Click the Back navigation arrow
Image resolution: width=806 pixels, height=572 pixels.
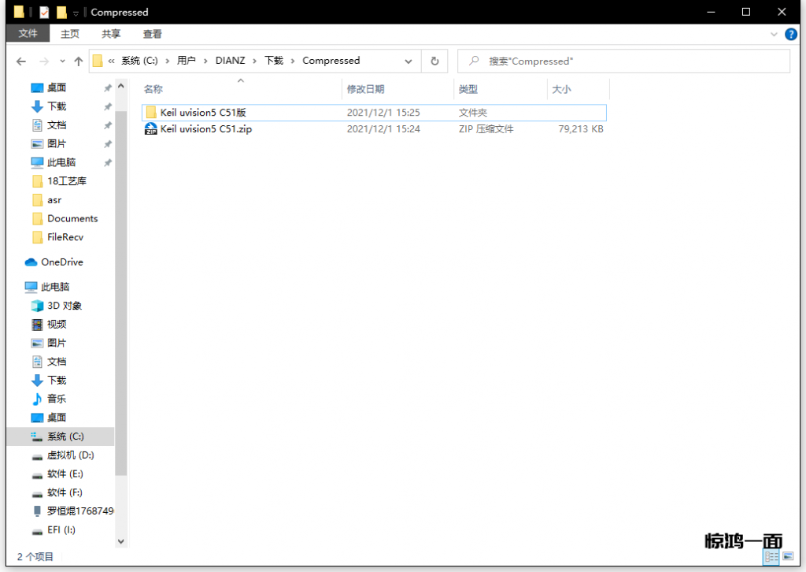(x=21, y=61)
